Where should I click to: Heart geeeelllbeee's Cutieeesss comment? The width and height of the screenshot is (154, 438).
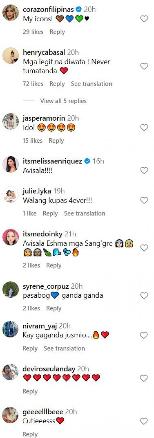coord(144,421)
